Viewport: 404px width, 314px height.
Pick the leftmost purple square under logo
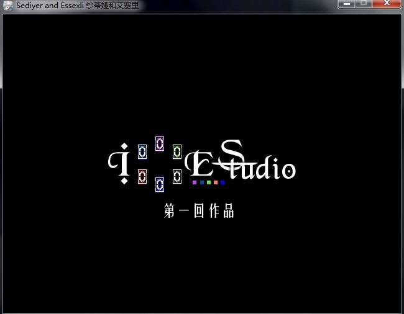195,182
